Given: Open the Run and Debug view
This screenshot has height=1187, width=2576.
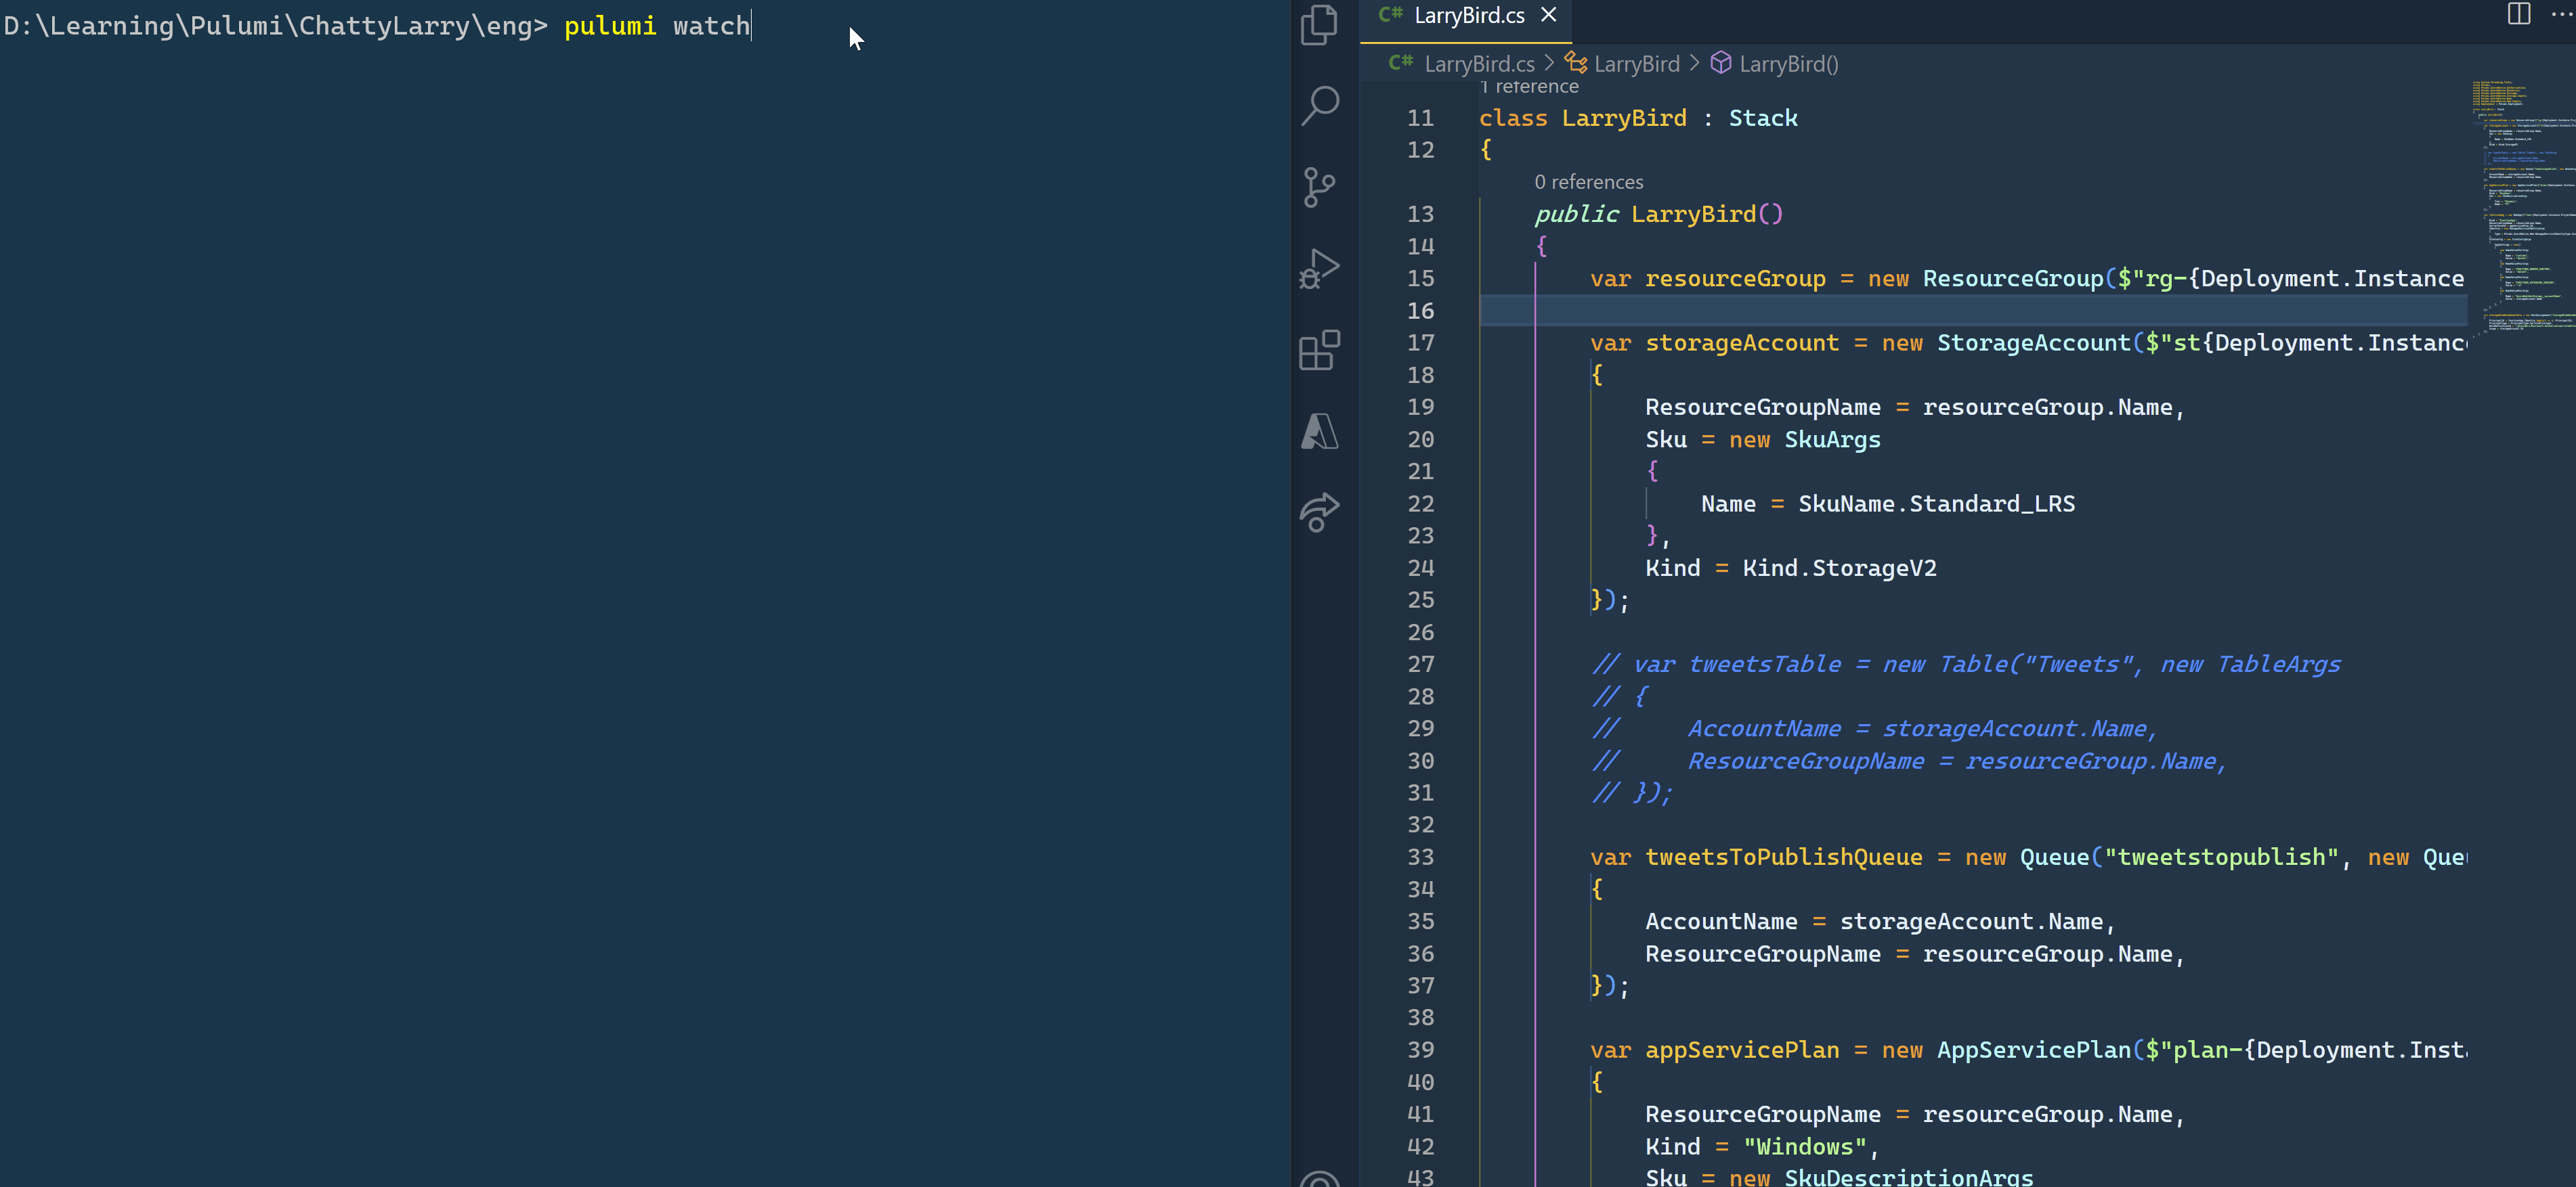Looking at the screenshot, I should tap(1320, 269).
